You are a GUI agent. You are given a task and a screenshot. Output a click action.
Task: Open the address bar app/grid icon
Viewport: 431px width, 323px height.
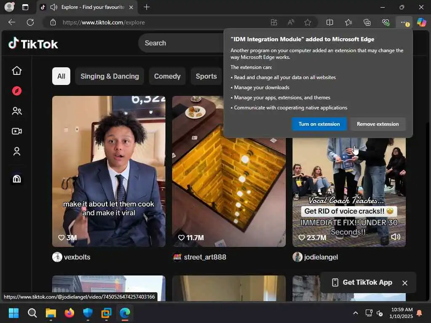tap(274, 22)
